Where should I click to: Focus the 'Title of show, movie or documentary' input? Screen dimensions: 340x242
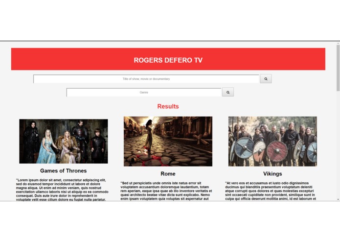[x=146, y=79]
